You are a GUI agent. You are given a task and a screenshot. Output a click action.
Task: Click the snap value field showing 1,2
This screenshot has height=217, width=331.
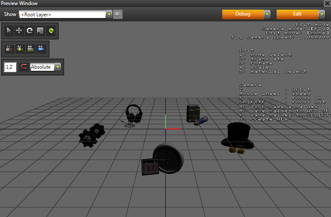10,67
